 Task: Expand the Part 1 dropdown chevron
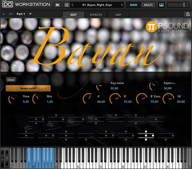tap(30, 14)
